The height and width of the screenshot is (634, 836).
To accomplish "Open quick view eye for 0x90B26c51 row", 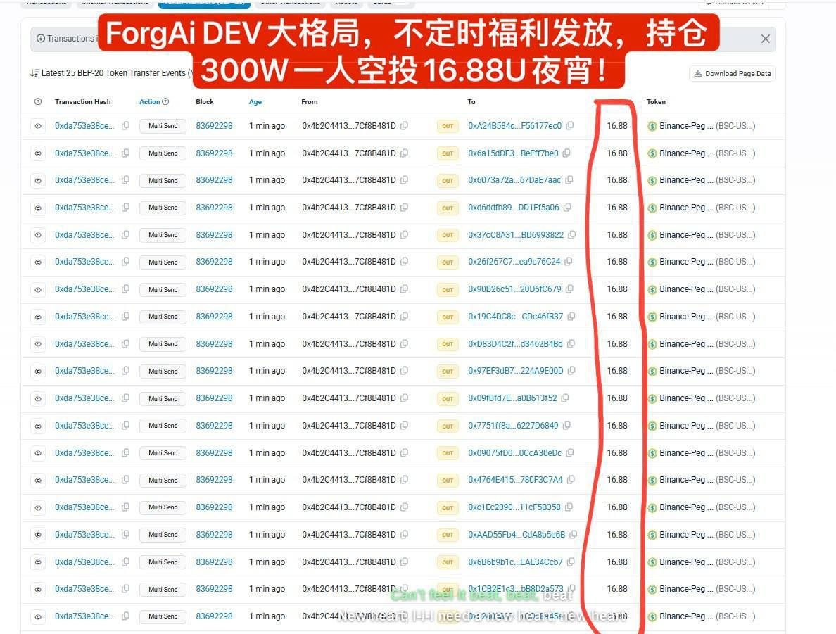I will pos(38,289).
